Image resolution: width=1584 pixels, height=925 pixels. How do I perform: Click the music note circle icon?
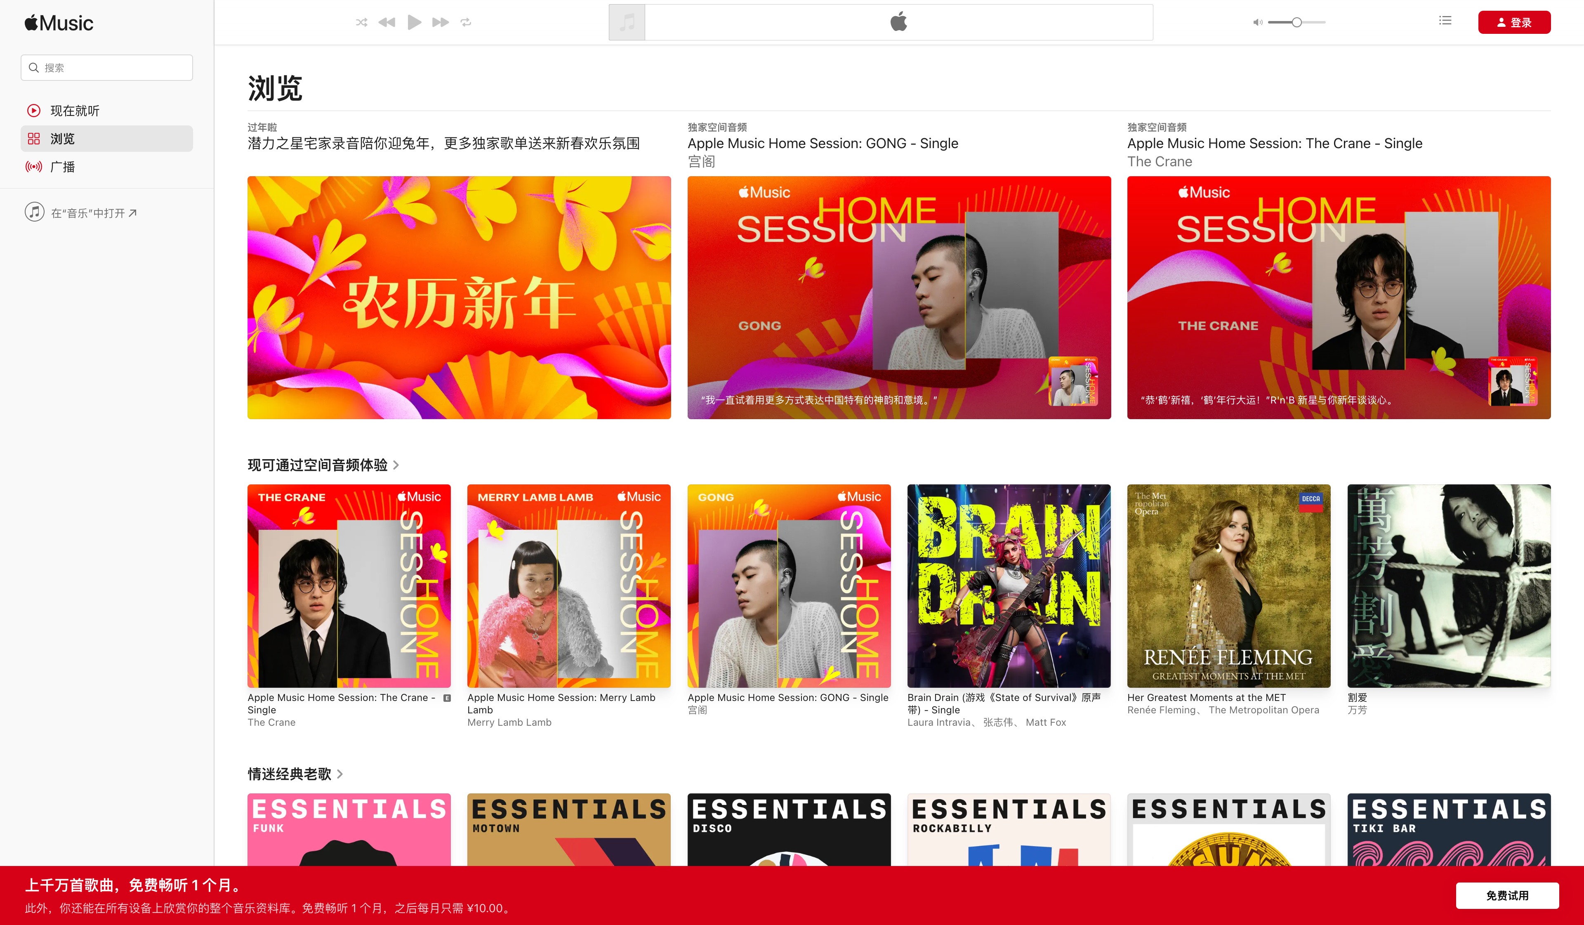(x=35, y=212)
